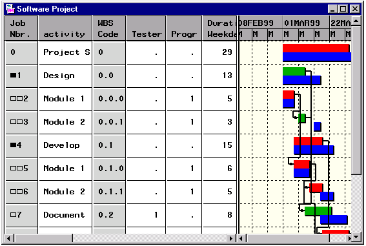Maximize the Software Project window
Image resolution: width=366 pixels, height=246 pixels.
343,9
